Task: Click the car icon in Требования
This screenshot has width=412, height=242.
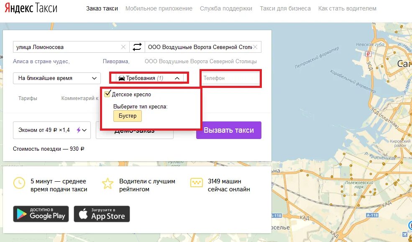Action: [121, 78]
